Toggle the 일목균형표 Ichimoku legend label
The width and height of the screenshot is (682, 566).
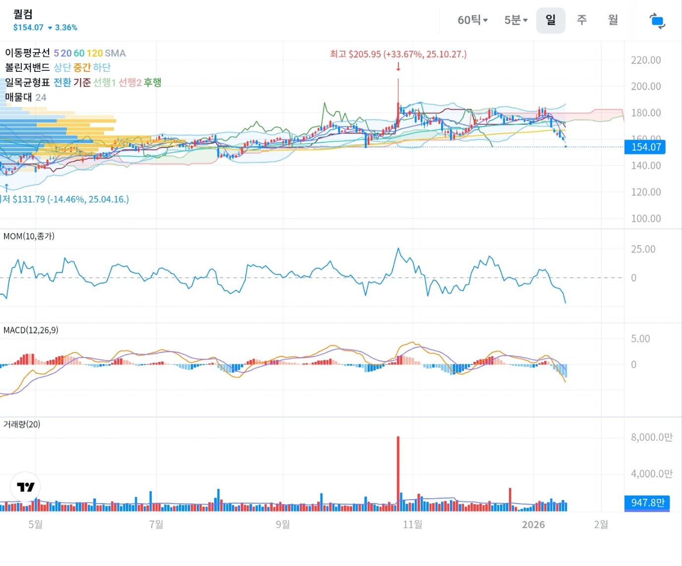pyautogui.click(x=27, y=82)
